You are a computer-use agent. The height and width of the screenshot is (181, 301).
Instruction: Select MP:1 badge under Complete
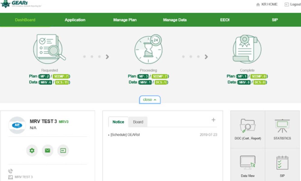click(x=242, y=76)
